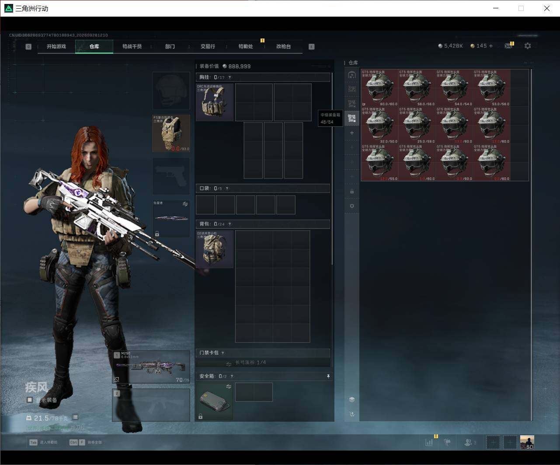
Task: Select the GT5 helmet with 60.0/60.0 durability
Action: (x=379, y=87)
